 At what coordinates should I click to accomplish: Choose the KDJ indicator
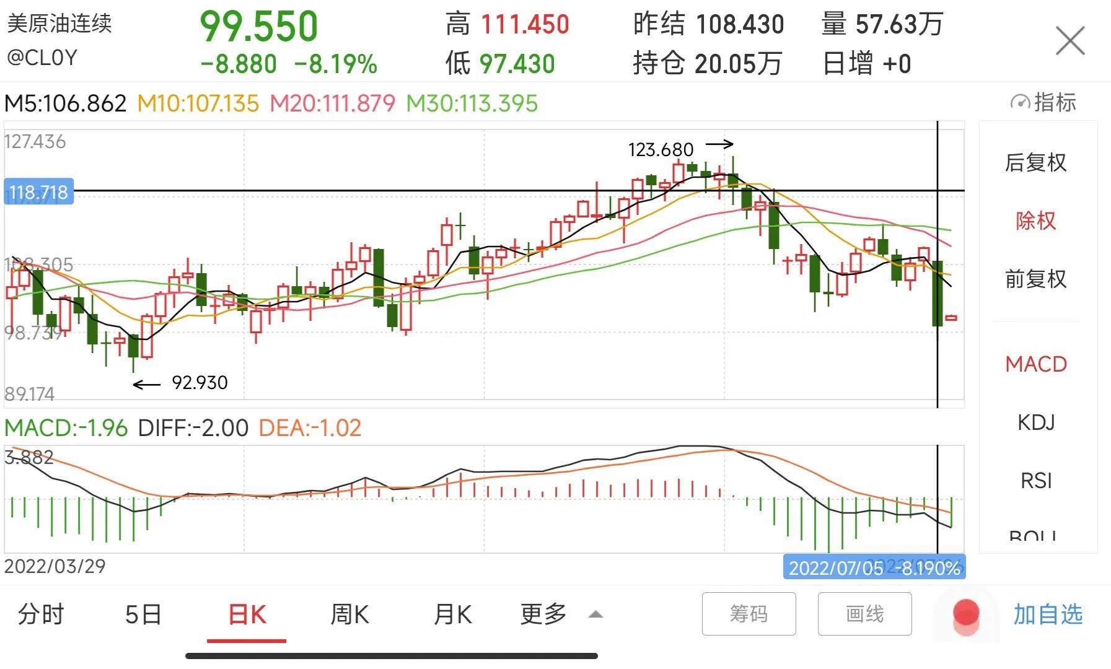tap(1036, 422)
